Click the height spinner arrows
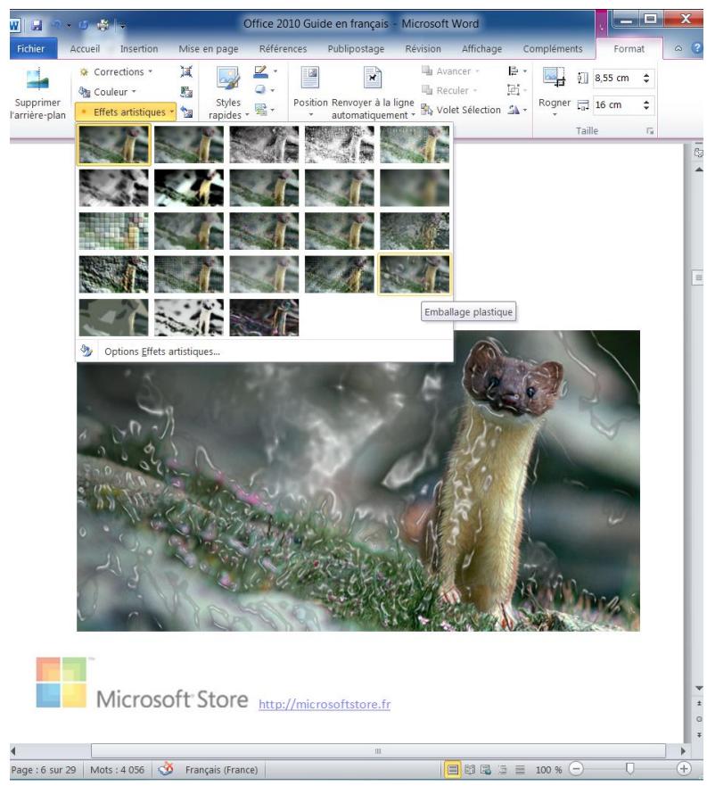Screen dimensions: 707x786 [x=646, y=78]
